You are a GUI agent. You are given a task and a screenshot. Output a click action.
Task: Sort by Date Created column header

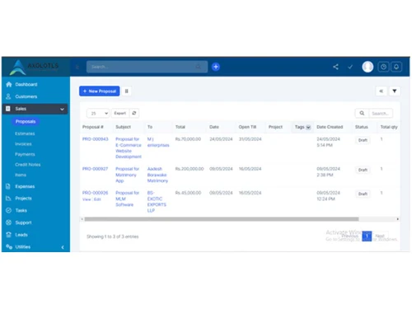point(330,127)
